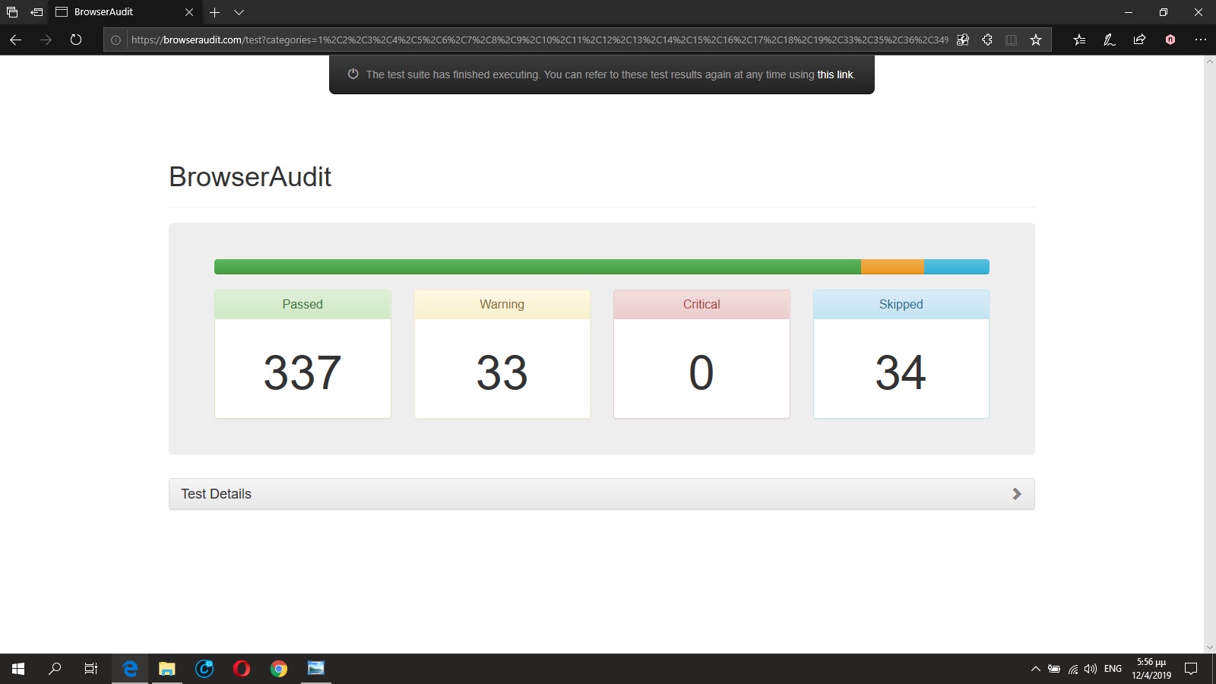Click the translate page icon
Viewport: 1216px width, 684px height.
click(x=963, y=40)
